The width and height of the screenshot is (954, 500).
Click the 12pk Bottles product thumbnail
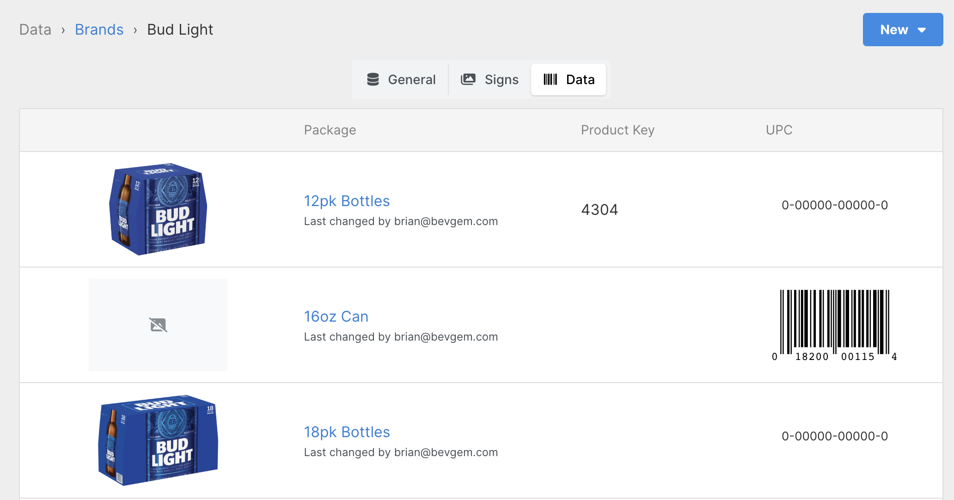(158, 209)
